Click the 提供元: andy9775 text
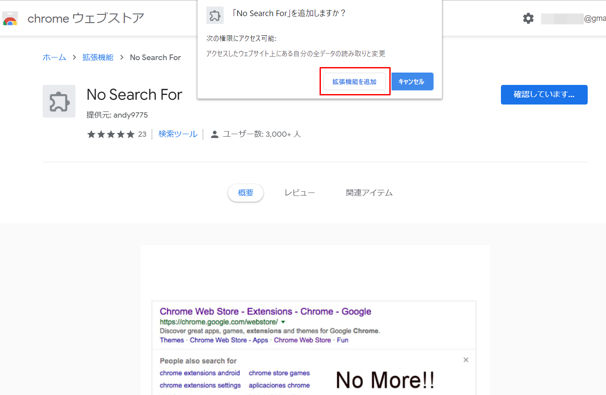Image resolution: width=606 pixels, height=395 pixels. pos(117,115)
